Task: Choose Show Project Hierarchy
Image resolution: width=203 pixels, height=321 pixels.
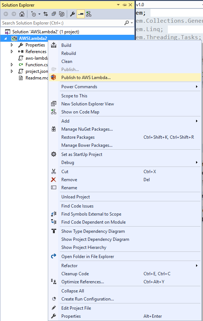Action: pyautogui.click(x=84, y=247)
